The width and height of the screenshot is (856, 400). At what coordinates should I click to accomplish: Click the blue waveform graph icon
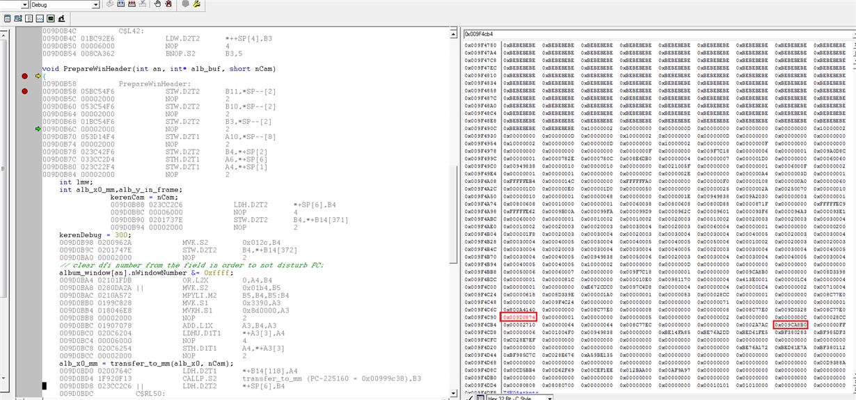(x=40, y=18)
